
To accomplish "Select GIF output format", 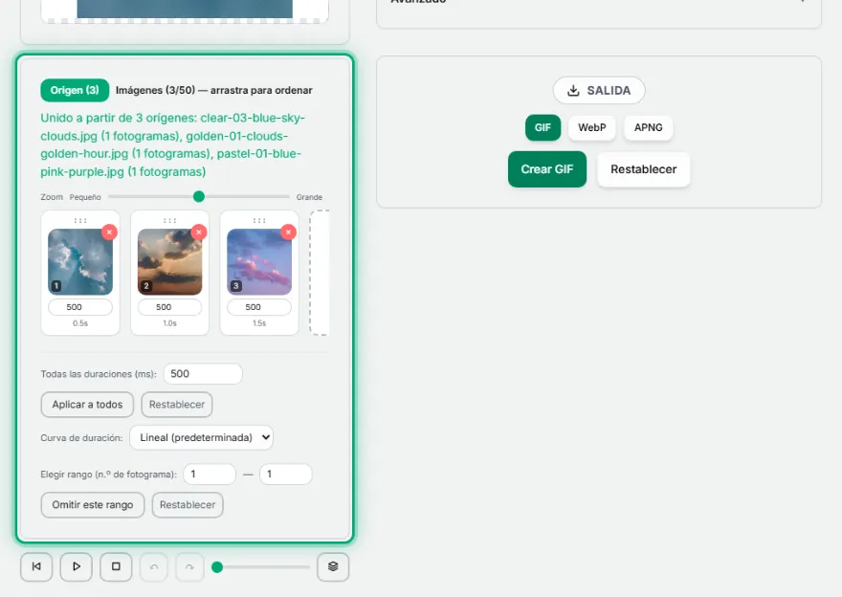I will pos(543,128).
